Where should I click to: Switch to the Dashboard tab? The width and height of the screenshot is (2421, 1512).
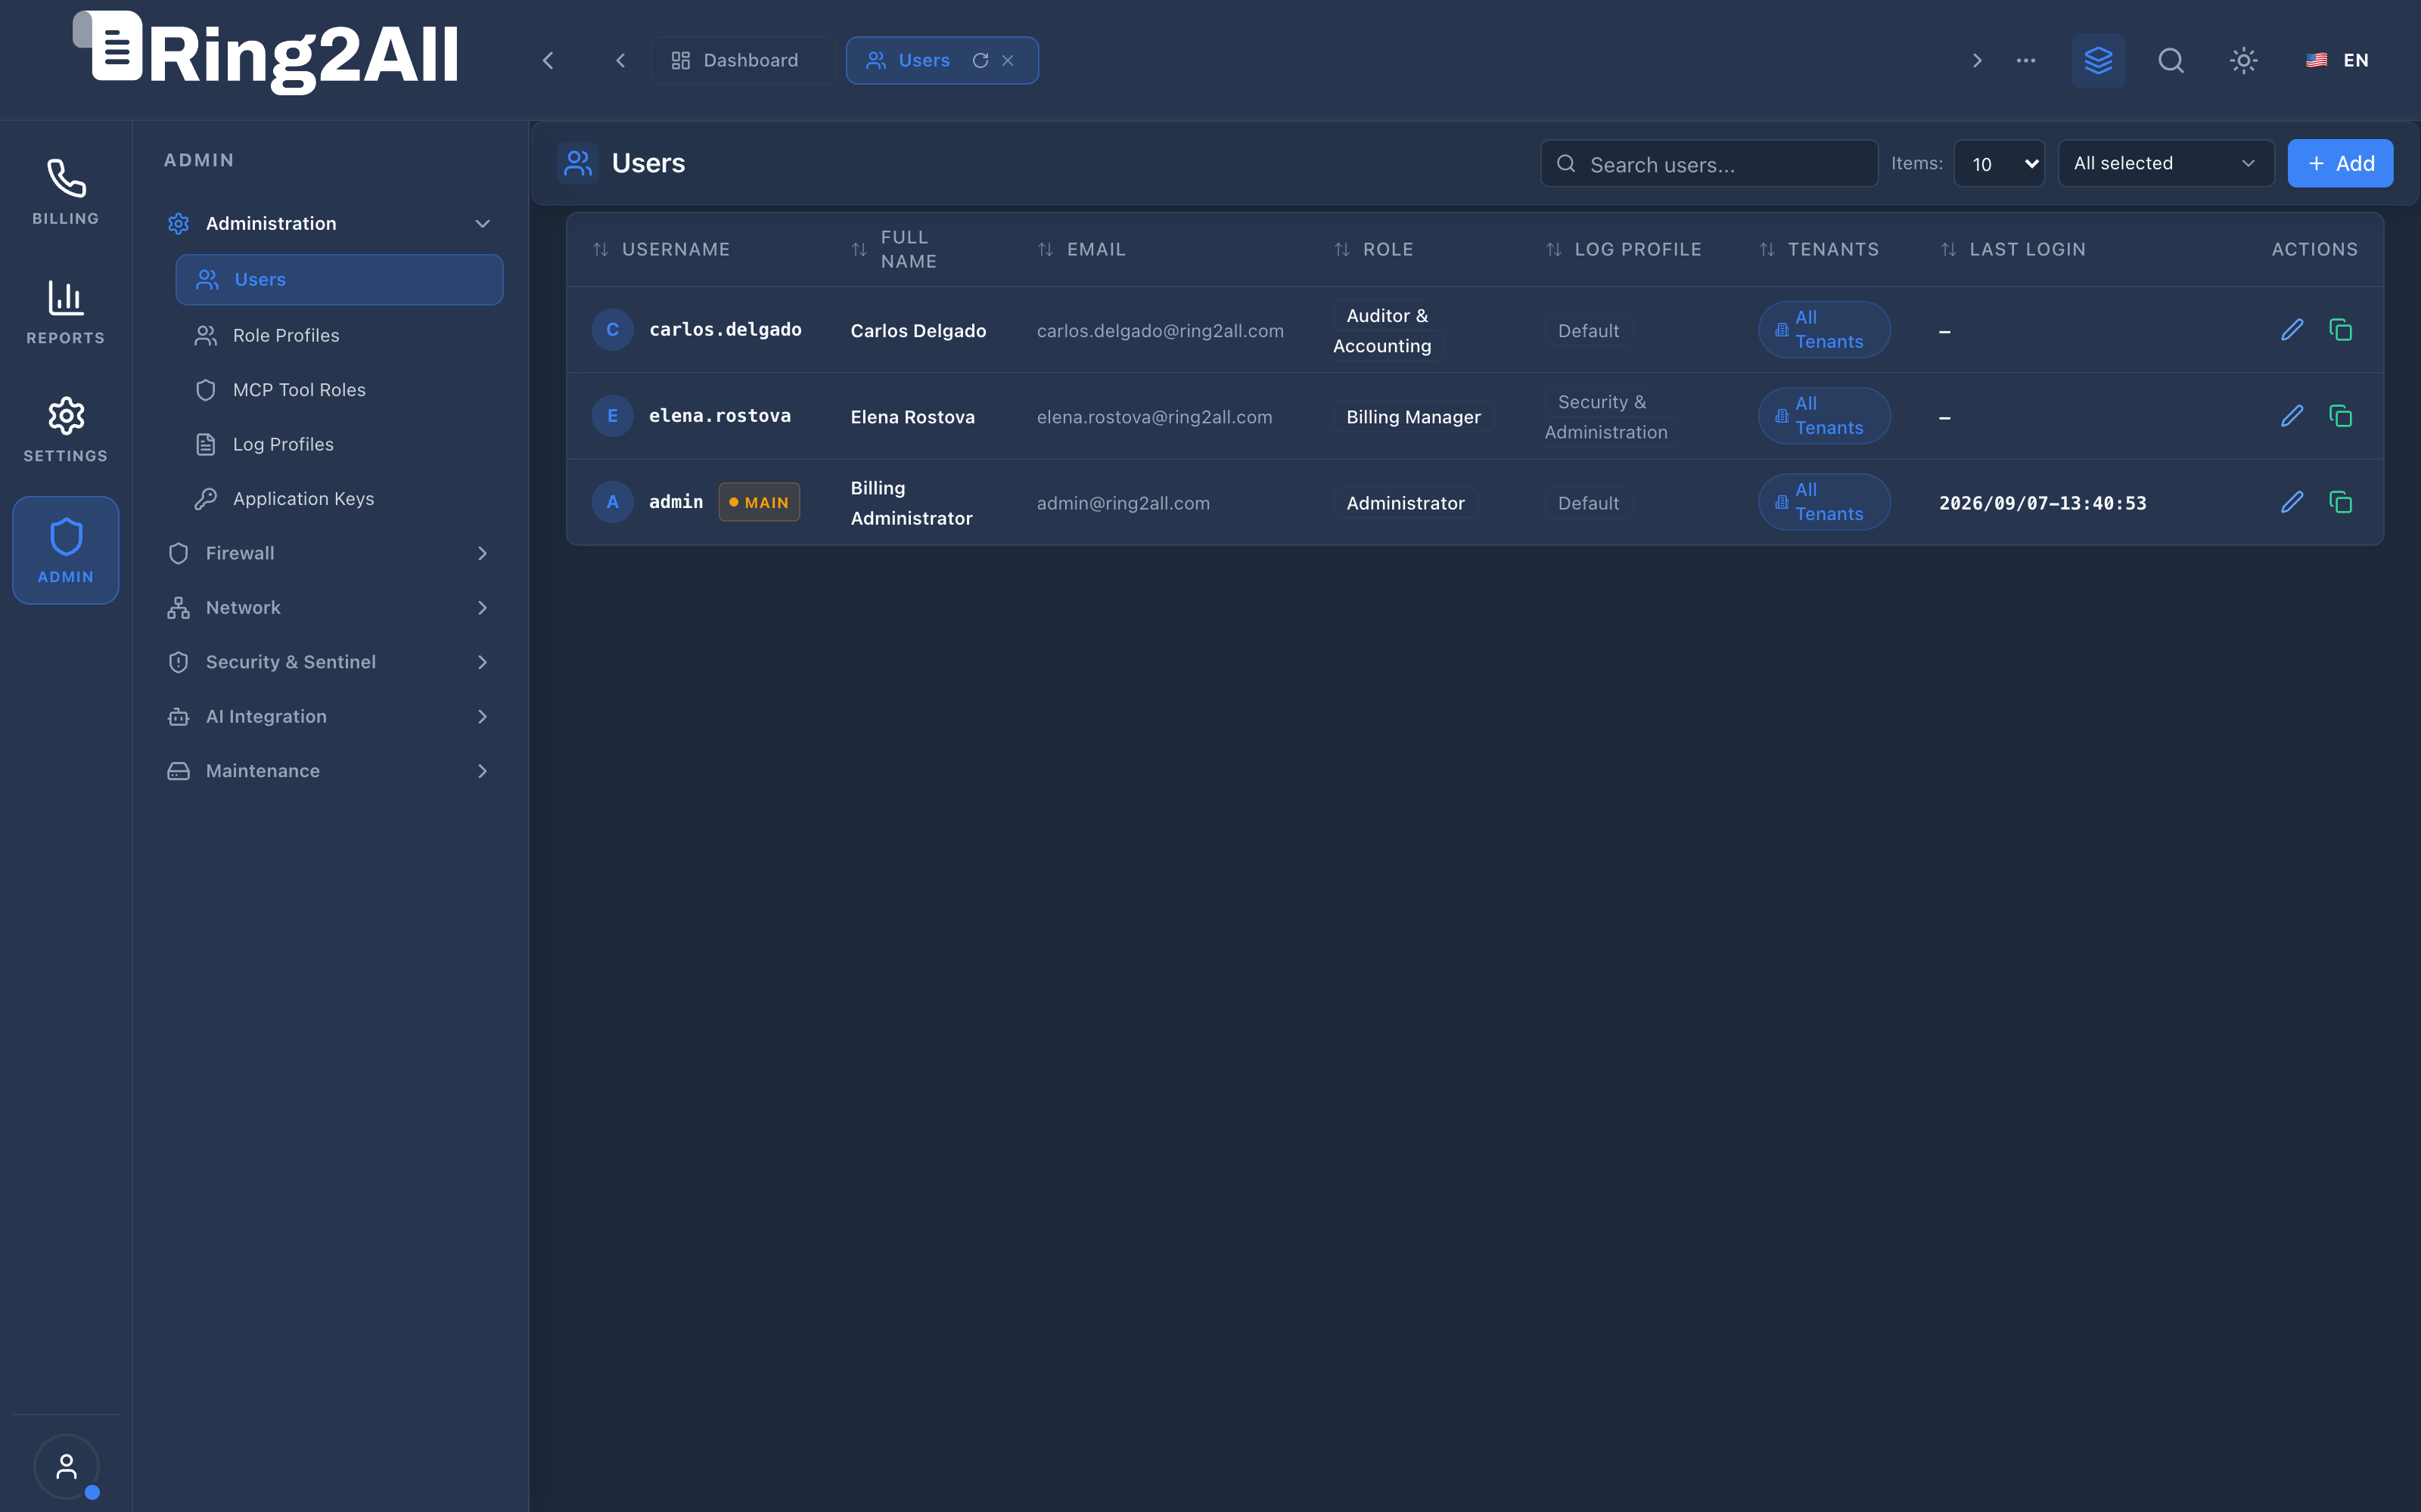pos(742,61)
